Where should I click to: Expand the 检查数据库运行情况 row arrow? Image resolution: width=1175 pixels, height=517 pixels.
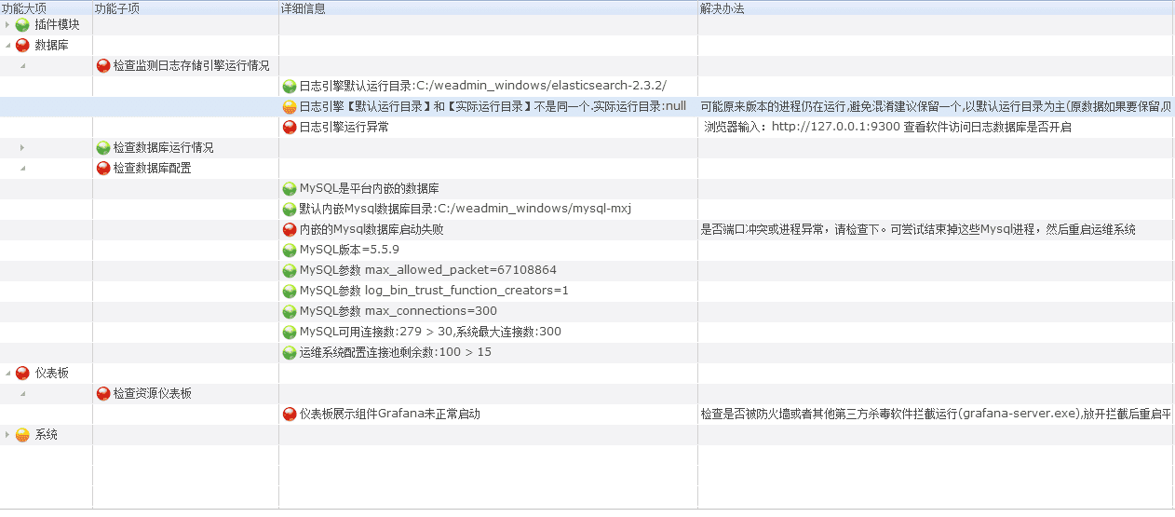(x=22, y=148)
